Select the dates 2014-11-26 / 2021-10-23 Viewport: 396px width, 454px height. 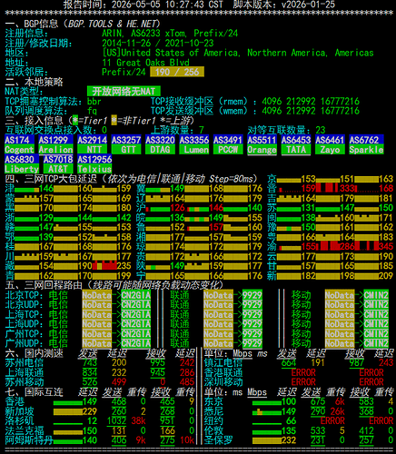click(x=158, y=43)
